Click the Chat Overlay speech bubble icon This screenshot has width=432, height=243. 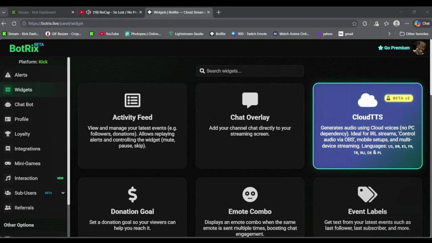coord(250,100)
